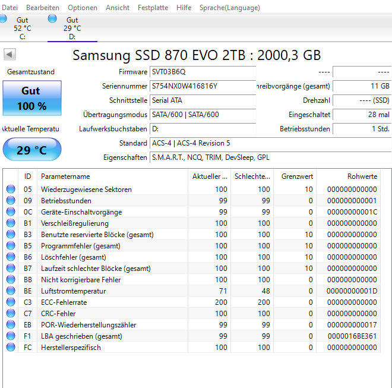Click the blue status orb for drive D:
This screenshot has width=392, height=388.
pos(52,19)
